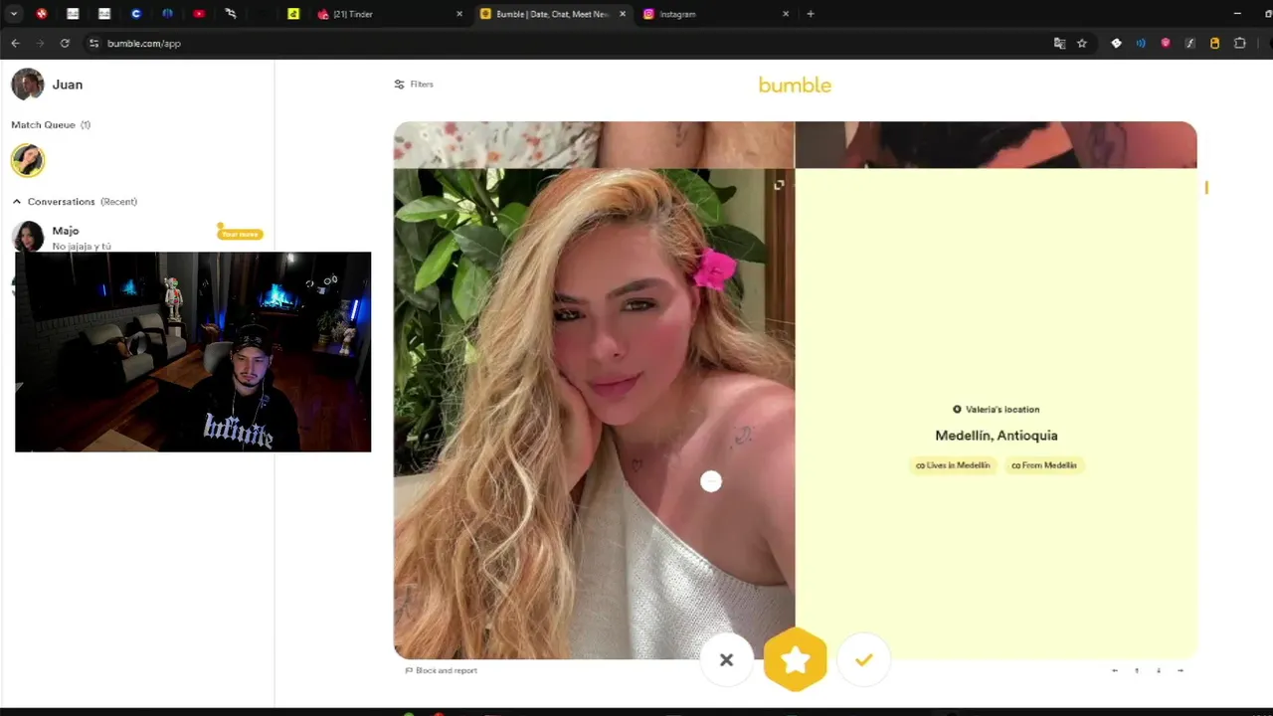Click the Lives in Medellín badge

coord(953,465)
